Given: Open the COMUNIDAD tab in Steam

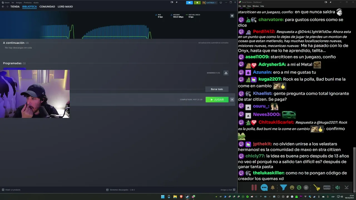Looking at the screenshot, I should pos(47,7).
